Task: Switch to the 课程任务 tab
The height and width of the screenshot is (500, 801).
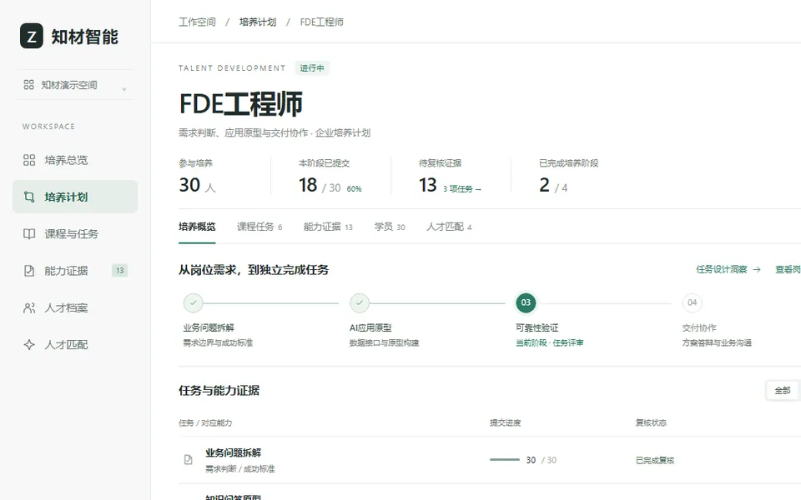Action: (259, 227)
